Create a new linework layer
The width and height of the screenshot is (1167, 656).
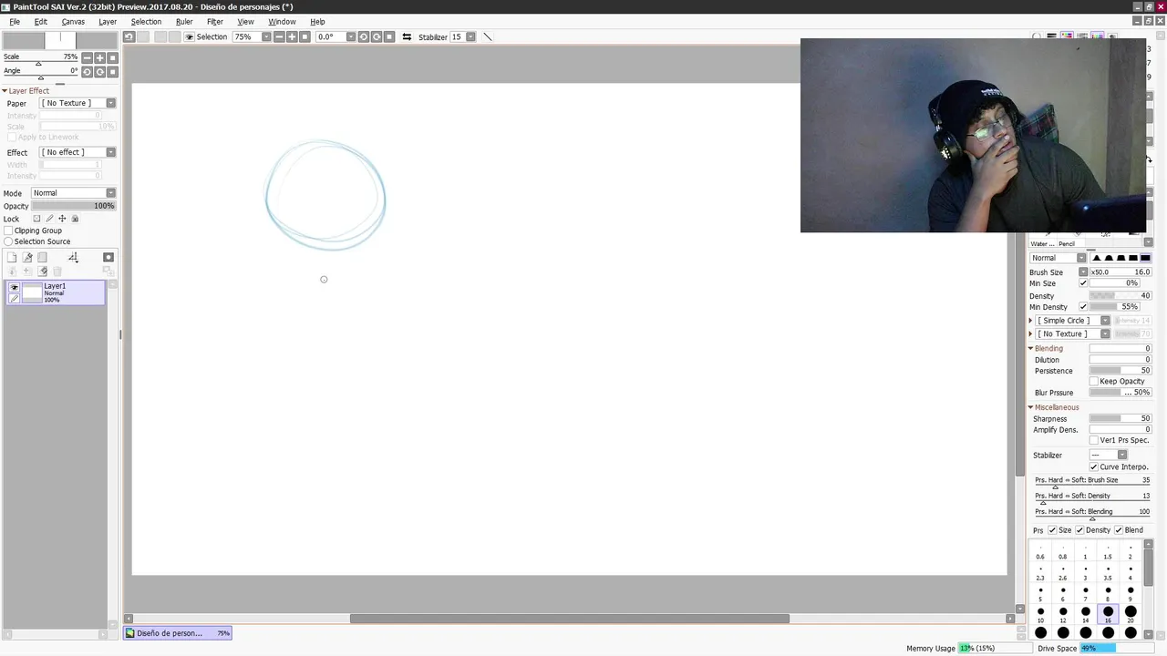[x=27, y=257]
